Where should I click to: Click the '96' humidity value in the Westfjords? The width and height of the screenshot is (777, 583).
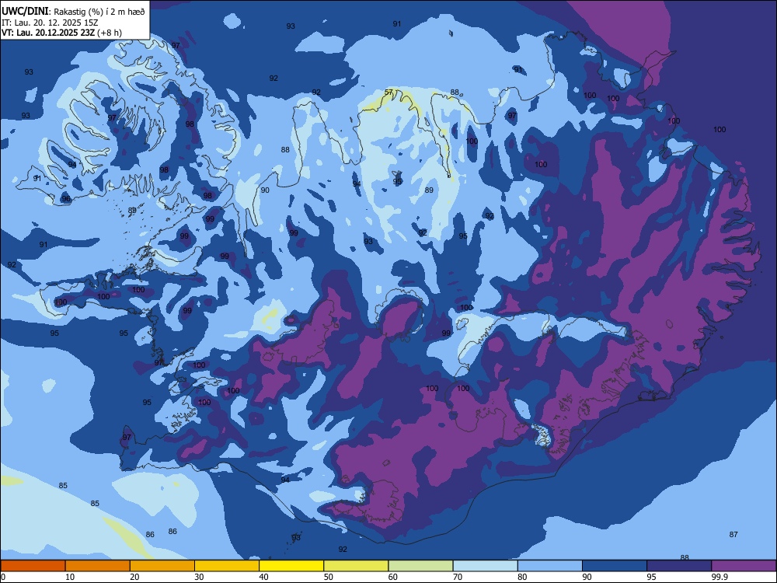pyautogui.click(x=66, y=199)
